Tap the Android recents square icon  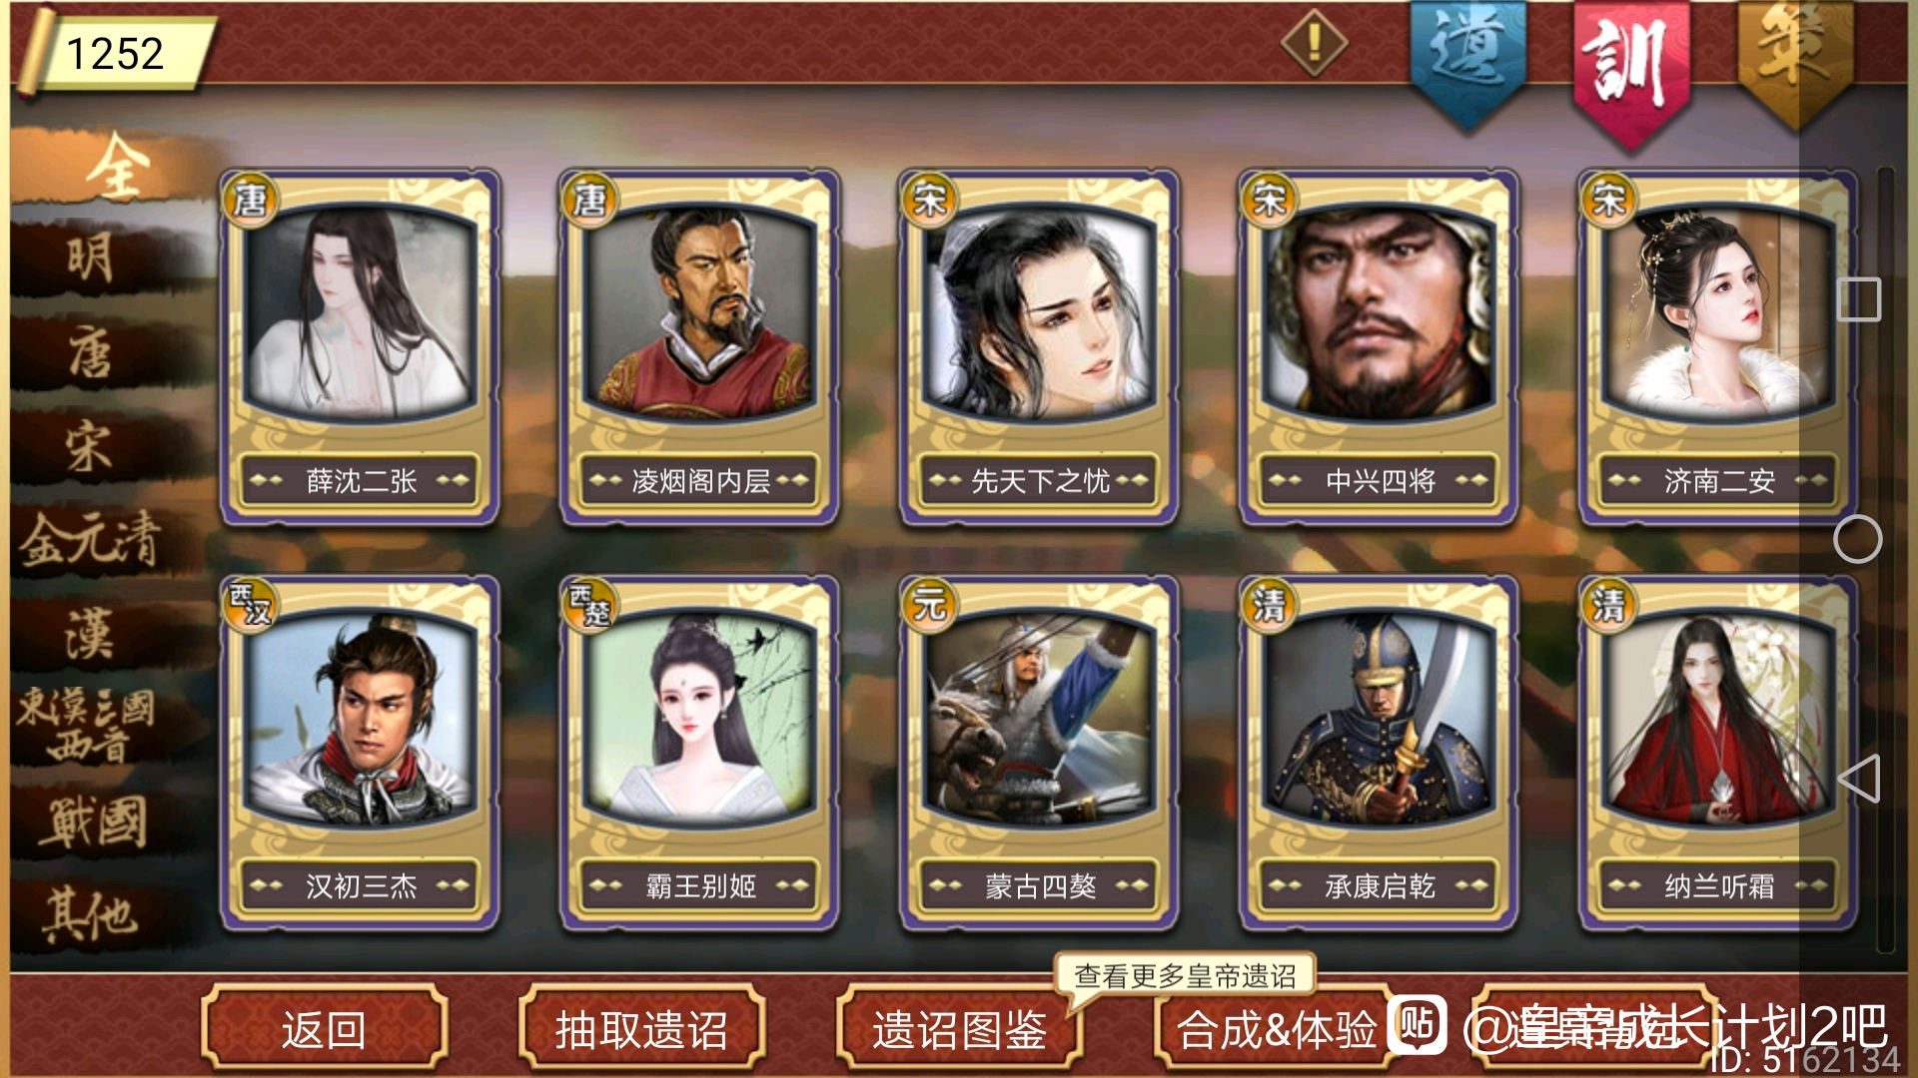pyautogui.click(x=1859, y=299)
